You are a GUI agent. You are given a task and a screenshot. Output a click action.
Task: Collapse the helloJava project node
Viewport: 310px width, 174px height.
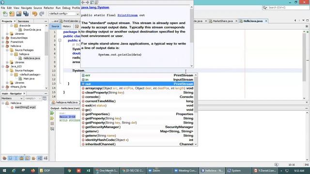tap(3, 46)
